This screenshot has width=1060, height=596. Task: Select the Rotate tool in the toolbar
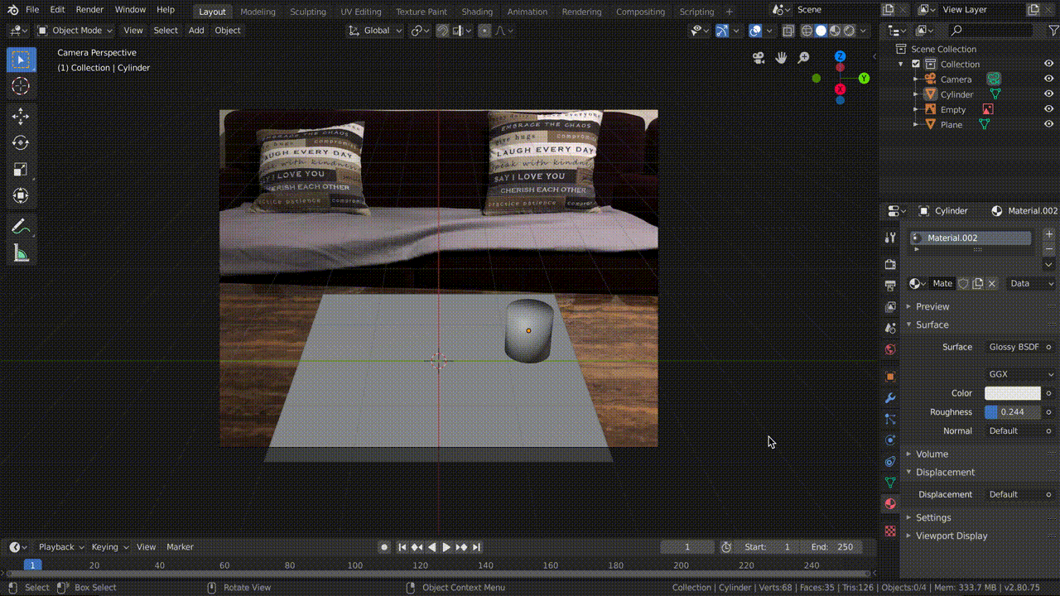(21, 143)
